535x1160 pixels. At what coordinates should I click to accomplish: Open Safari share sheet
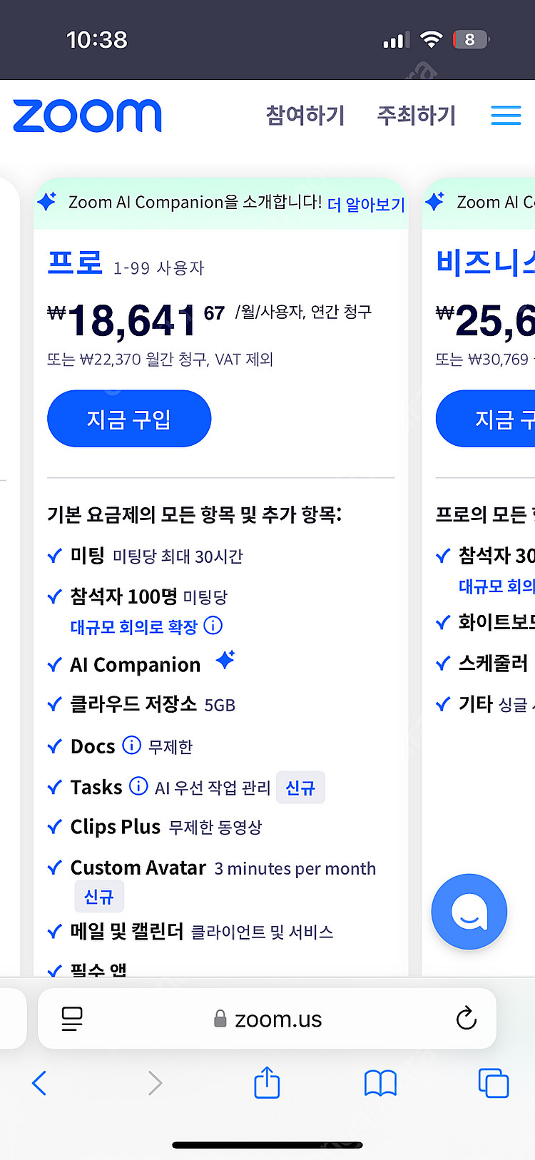coord(267,1083)
